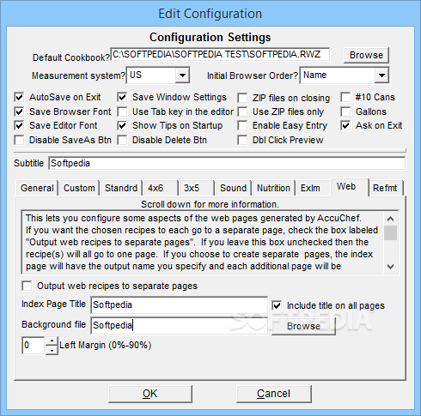Click the help text scroll up arrow
Image resolution: width=421 pixels, height=416 pixels.
(x=390, y=219)
